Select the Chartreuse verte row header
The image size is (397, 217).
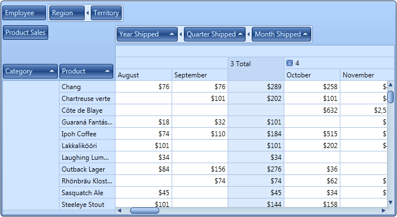coord(87,99)
